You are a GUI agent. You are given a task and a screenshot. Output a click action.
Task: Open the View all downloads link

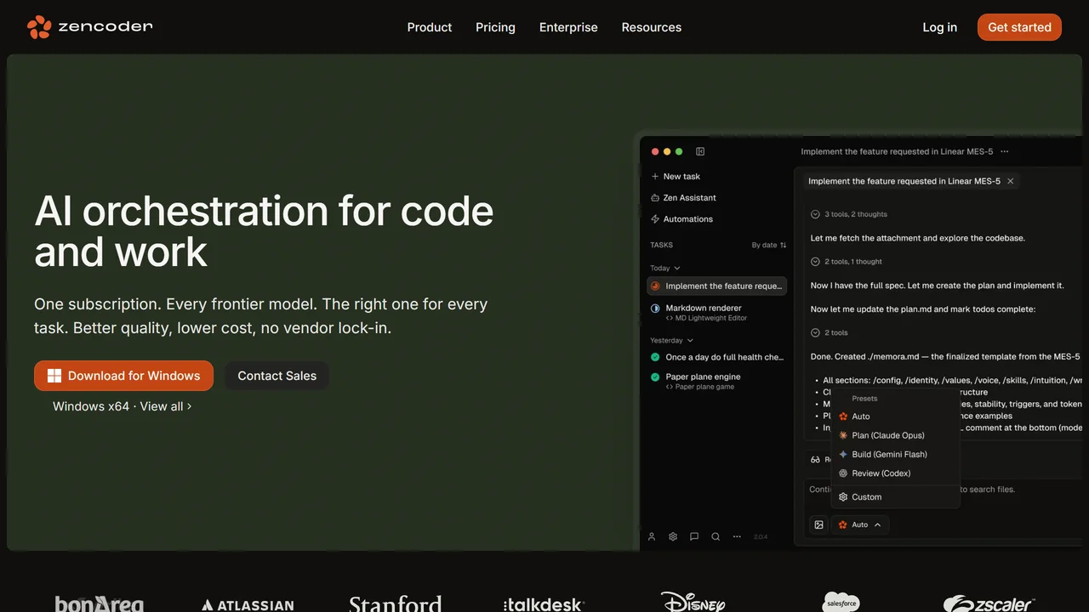(165, 406)
